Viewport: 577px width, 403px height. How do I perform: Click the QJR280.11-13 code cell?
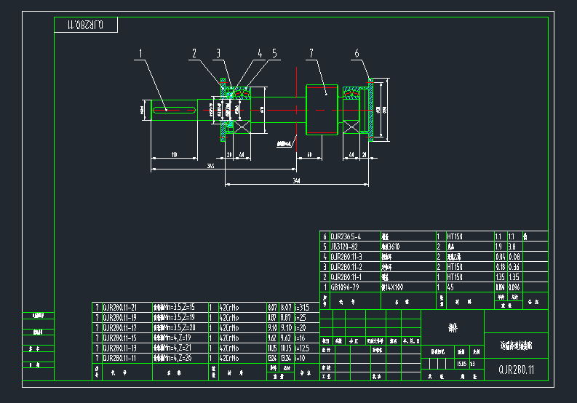tap(127, 348)
